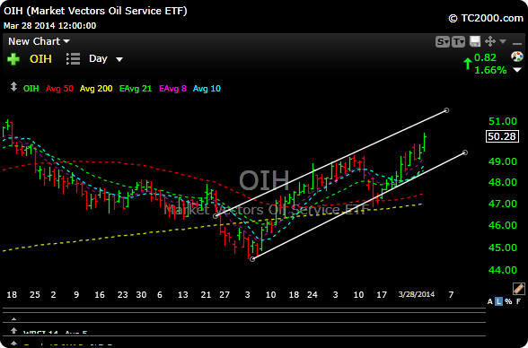Click the yellow OIH ticker symbol
The width and height of the screenshot is (528, 348).
pos(40,59)
